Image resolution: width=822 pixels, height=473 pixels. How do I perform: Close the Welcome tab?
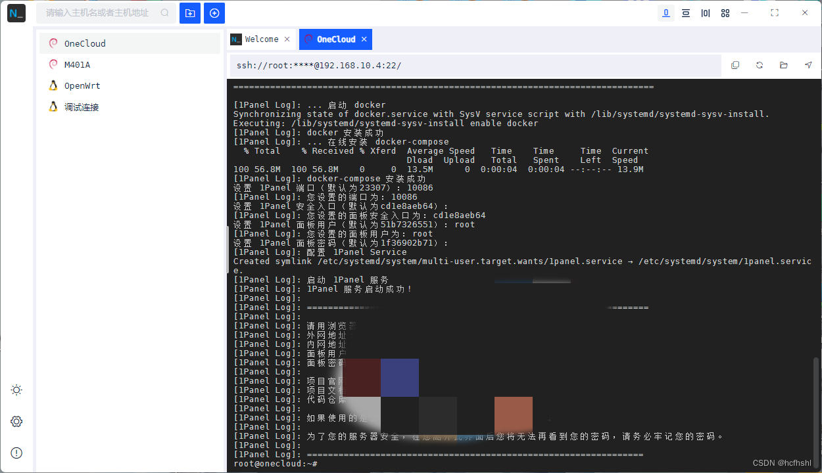point(287,39)
